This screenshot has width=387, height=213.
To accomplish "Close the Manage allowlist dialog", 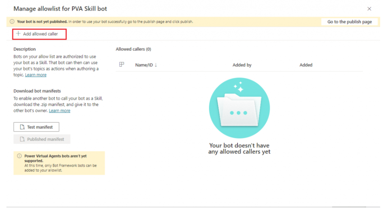I will pos(370,9).
